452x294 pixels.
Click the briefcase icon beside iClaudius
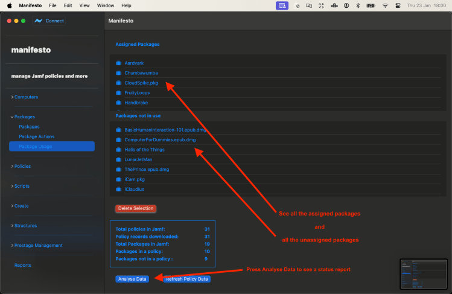pos(118,189)
